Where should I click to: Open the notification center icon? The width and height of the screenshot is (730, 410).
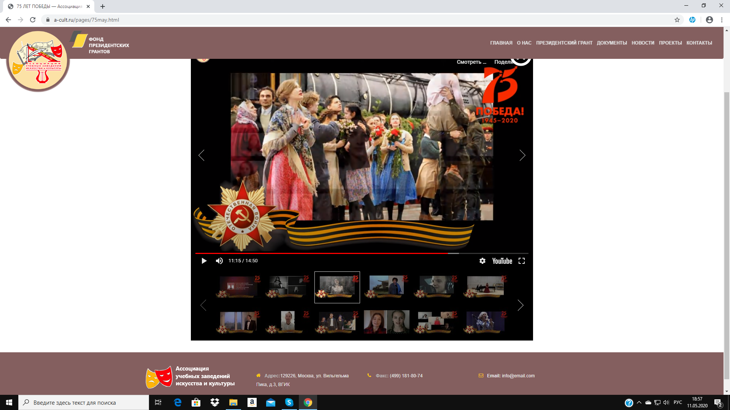point(718,402)
